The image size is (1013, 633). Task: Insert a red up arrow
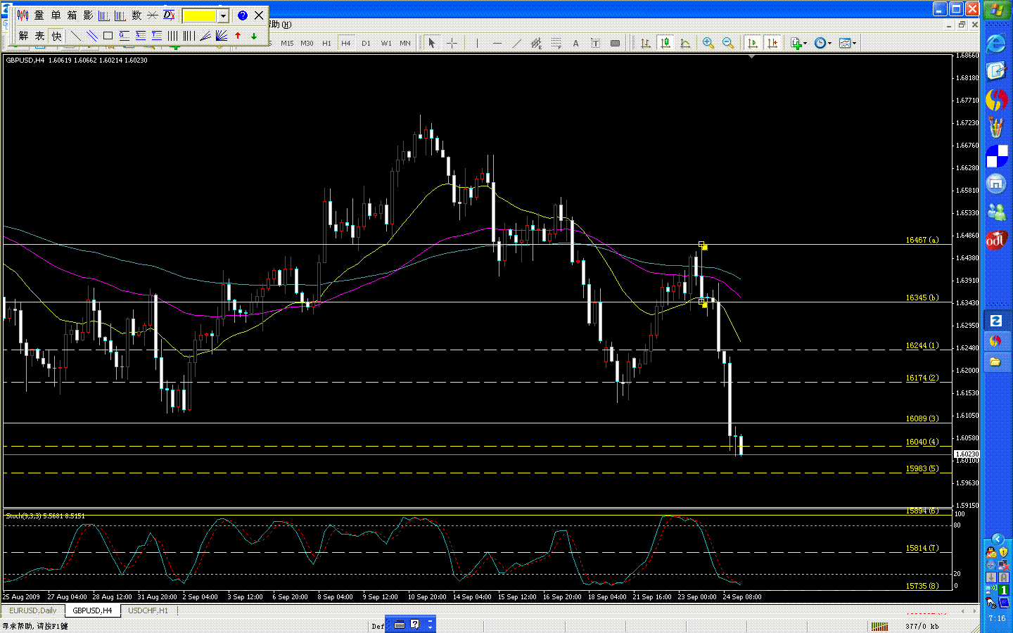coord(238,35)
